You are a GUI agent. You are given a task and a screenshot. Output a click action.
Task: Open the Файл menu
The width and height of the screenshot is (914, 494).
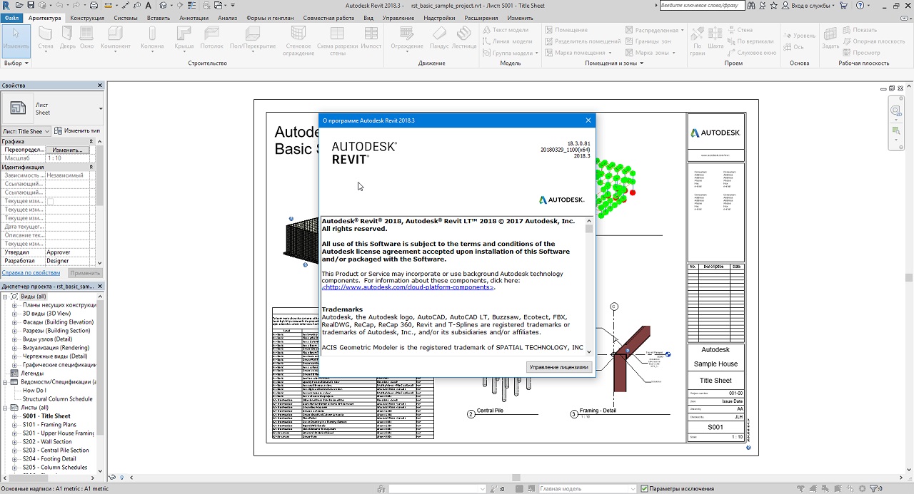12,17
